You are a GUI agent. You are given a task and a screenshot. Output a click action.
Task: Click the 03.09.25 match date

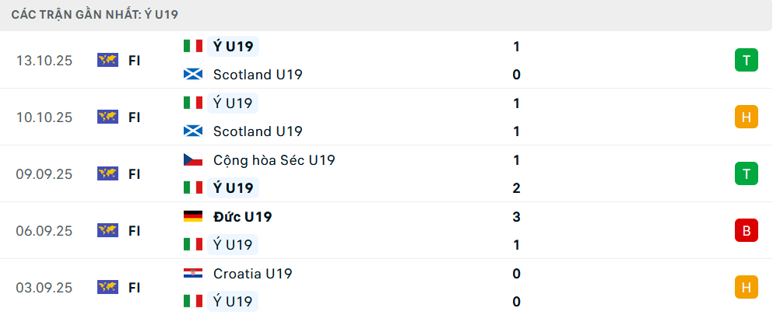[x=44, y=287]
